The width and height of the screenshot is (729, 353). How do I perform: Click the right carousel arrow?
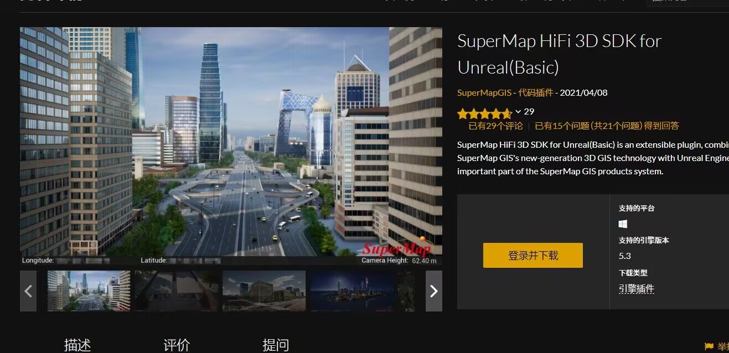point(434,291)
